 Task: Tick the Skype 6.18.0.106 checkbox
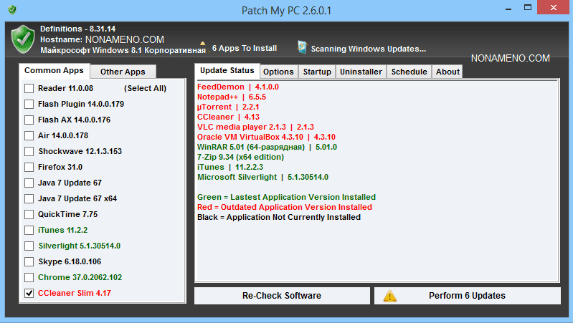pos(29,261)
